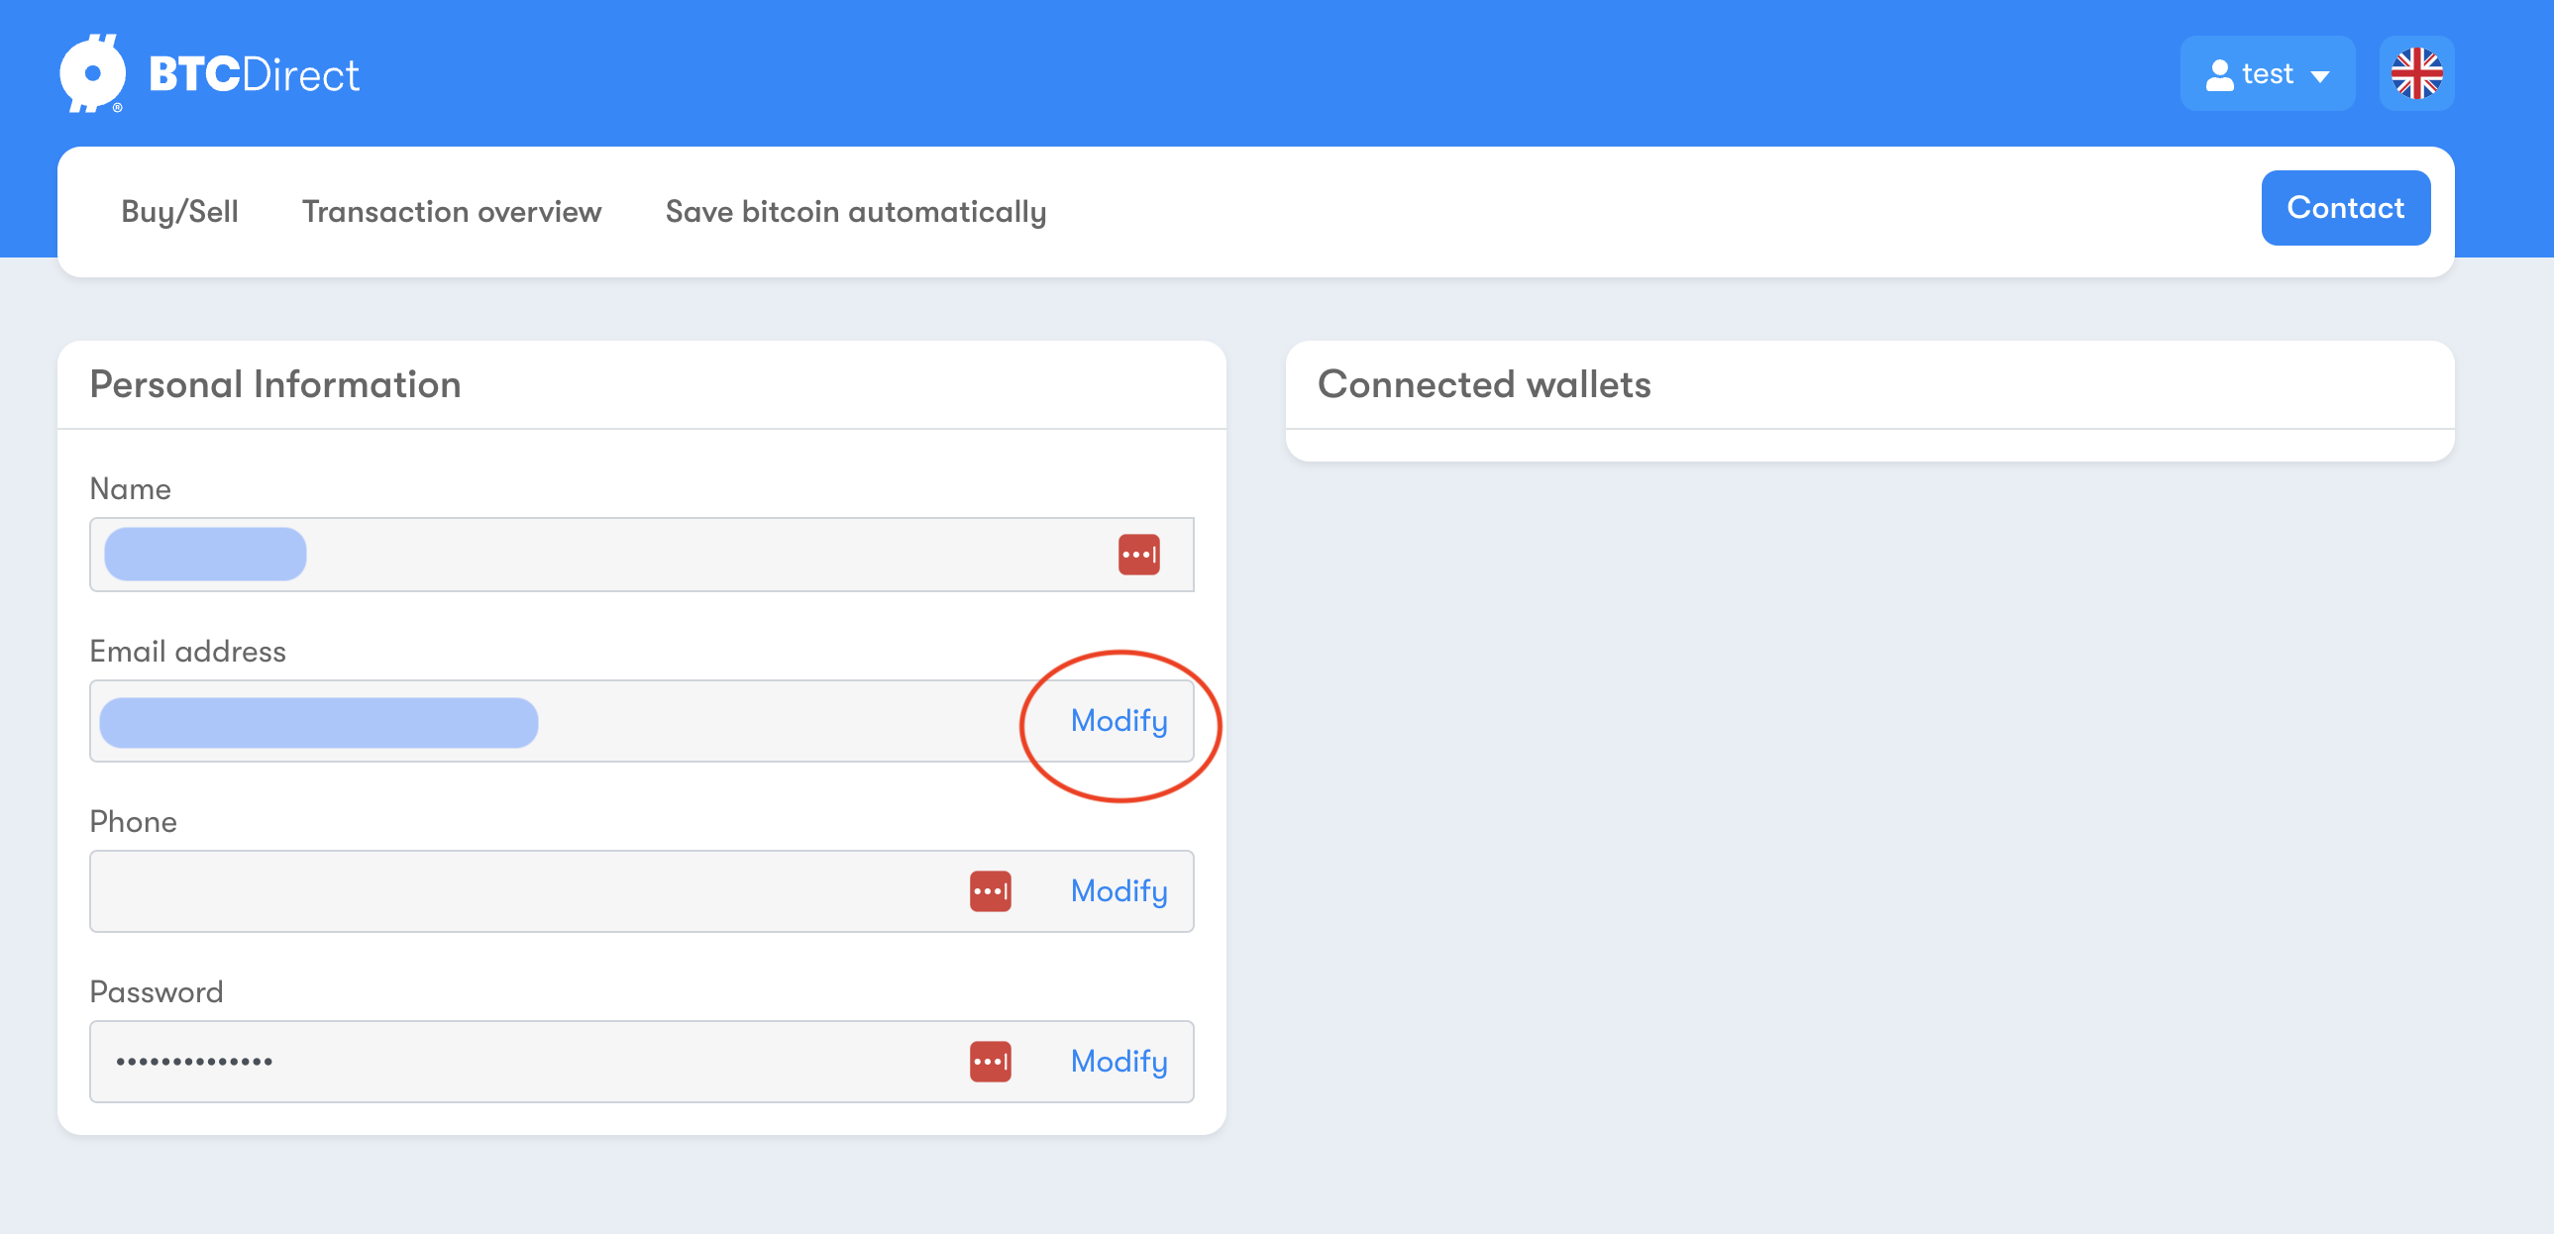Modify the phone number
Viewport: 2554px width, 1234px height.
[x=1118, y=891]
